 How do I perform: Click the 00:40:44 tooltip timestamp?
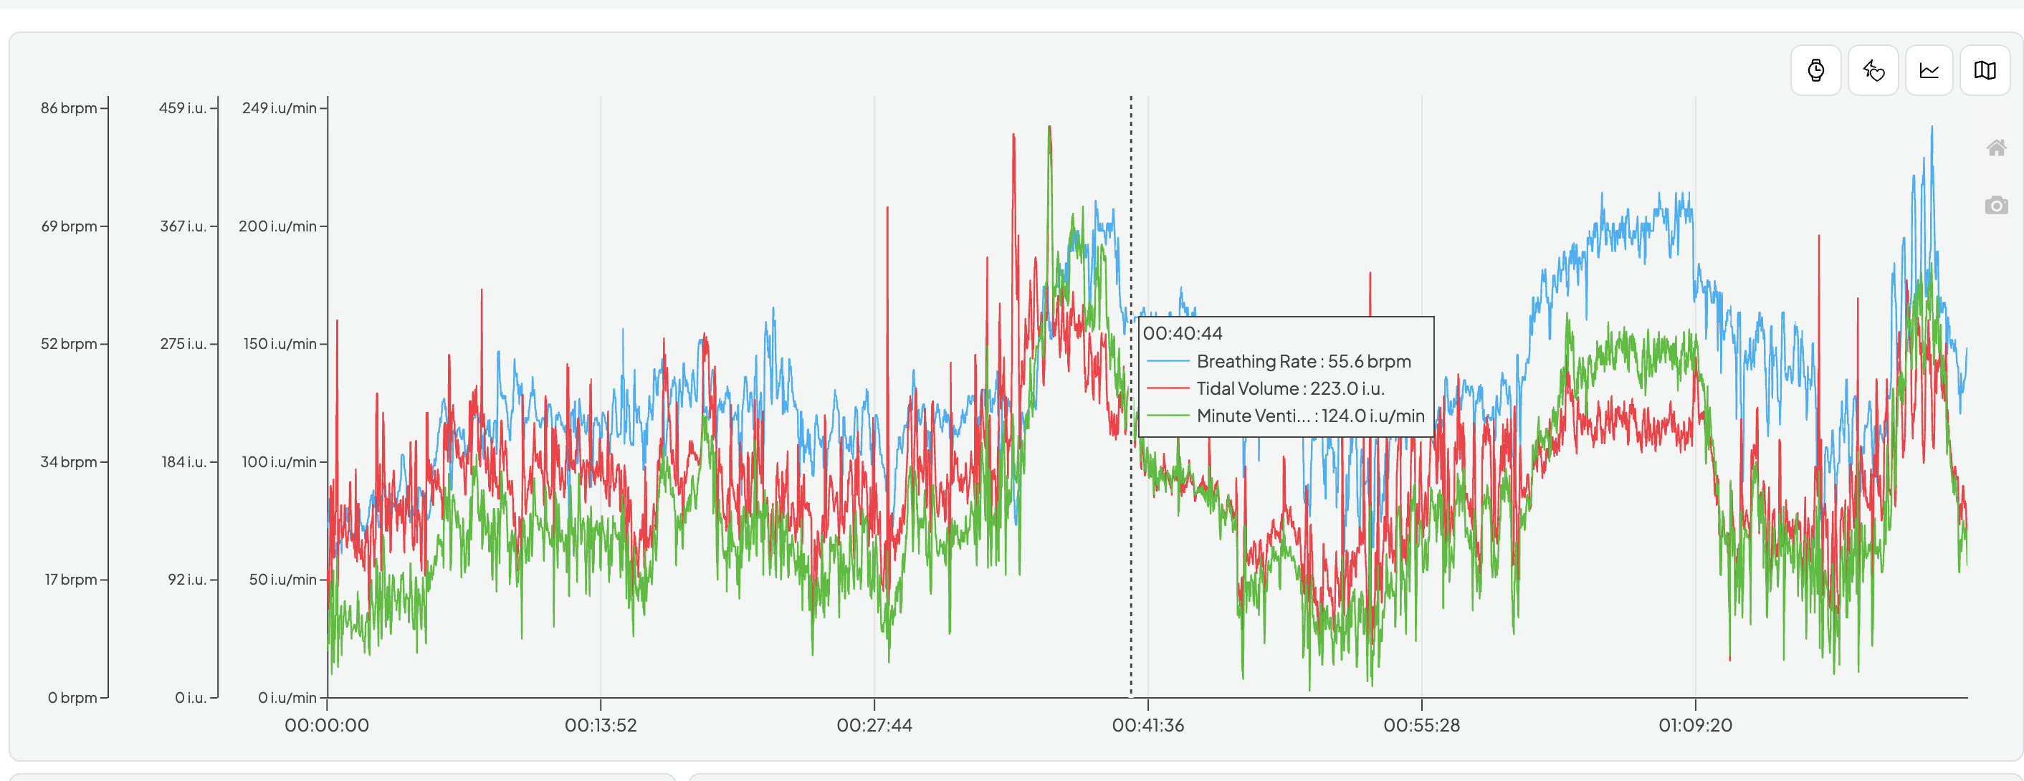click(1182, 333)
